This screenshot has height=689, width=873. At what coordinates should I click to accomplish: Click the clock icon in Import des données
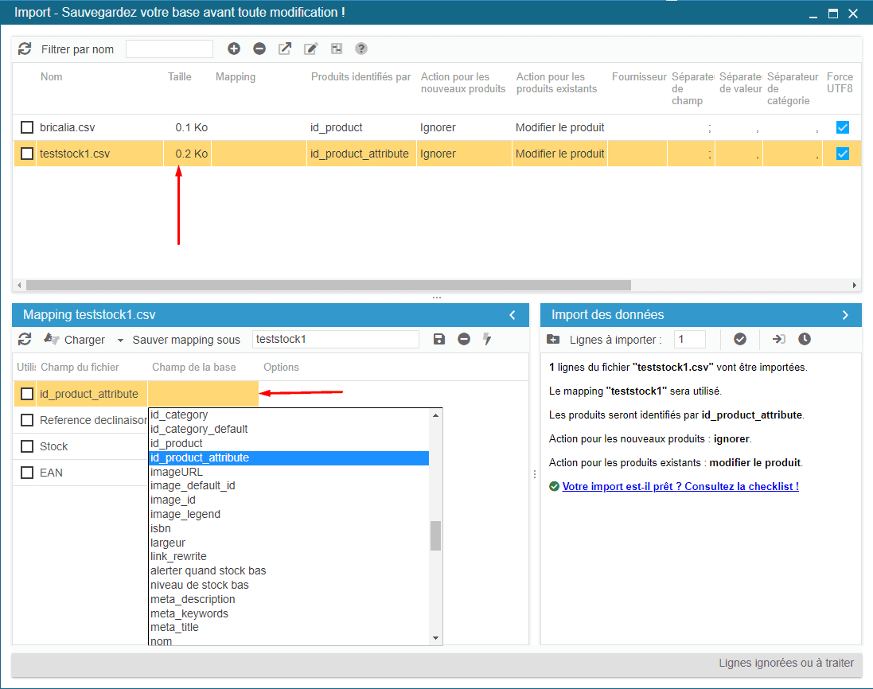(x=805, y=339)
